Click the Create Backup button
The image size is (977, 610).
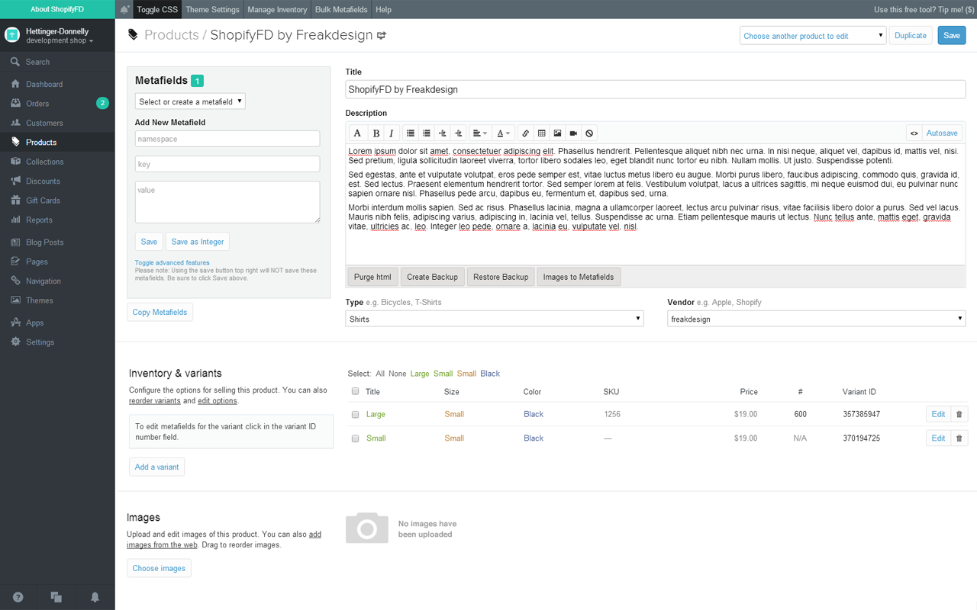coord(432,277)
